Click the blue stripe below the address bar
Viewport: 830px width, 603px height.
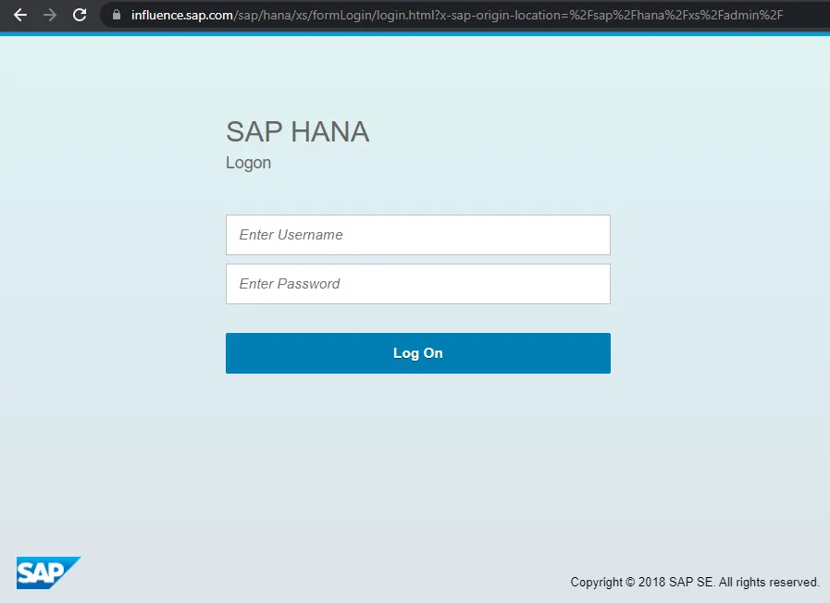pos(415,33)
